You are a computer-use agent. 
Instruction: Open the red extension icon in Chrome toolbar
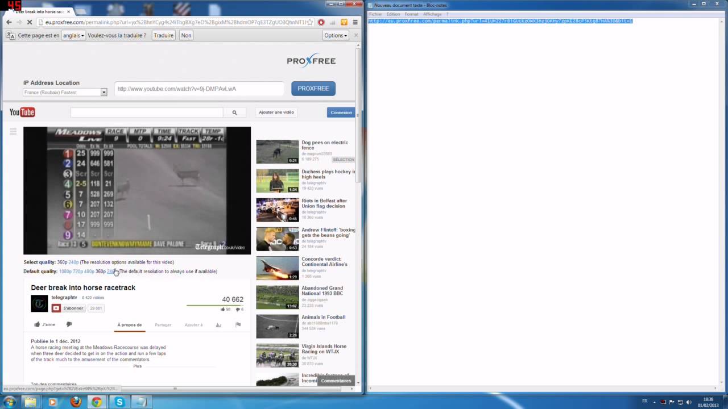click(x=321, y=22)
